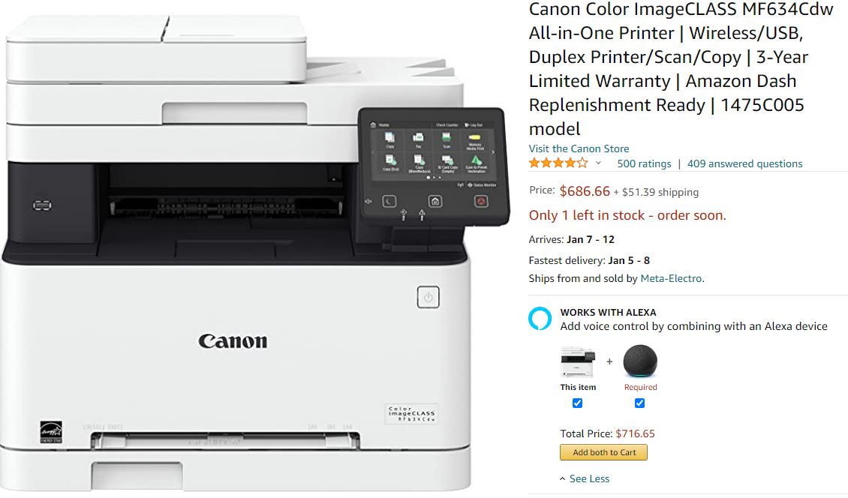Click the red stop icon on printer panel
848x498 pixels.
[x=481, y=202]
